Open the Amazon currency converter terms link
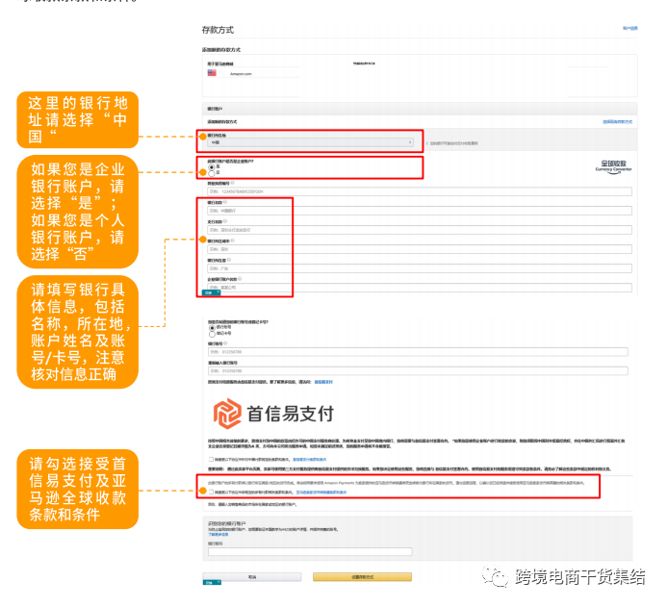 coord(321,493)
